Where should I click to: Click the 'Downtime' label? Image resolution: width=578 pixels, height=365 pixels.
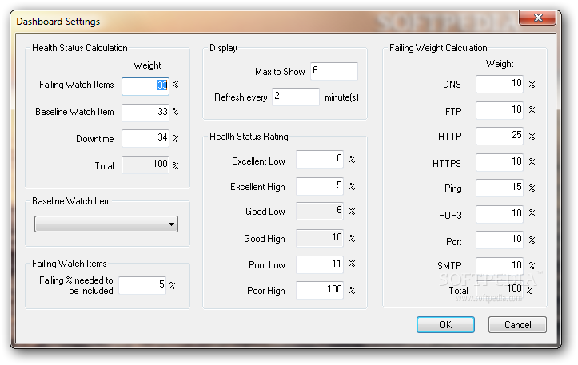click(x=95, y=139)
